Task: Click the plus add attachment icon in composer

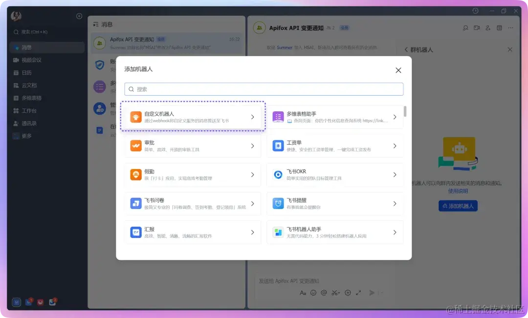Action: pos(348,293)
